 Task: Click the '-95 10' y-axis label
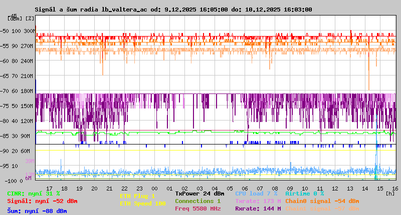point(9,166)
